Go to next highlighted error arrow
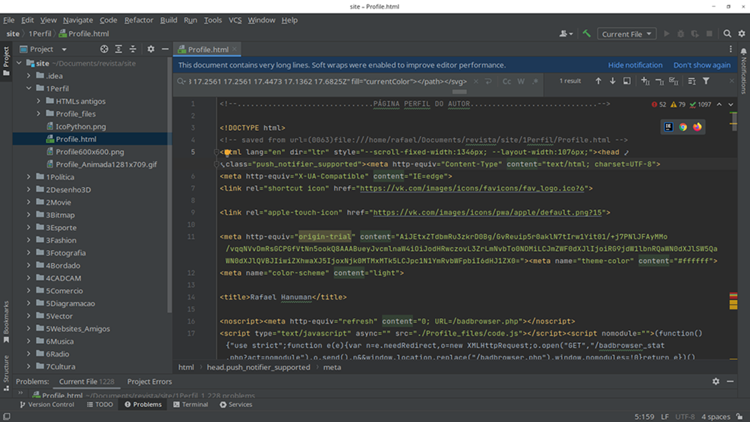The image size is (750, 422). tap(731, 104)
